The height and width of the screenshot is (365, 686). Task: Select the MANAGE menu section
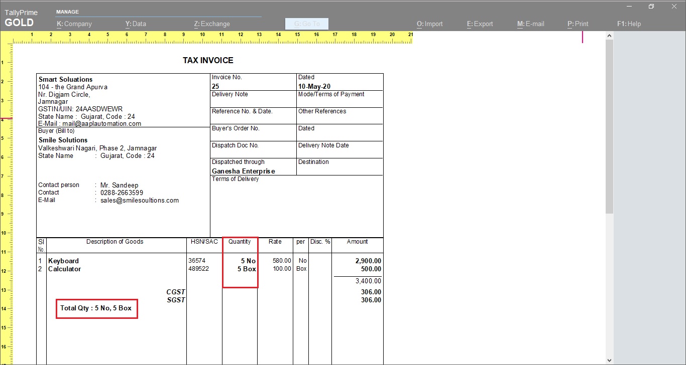[x=67, y=11]
